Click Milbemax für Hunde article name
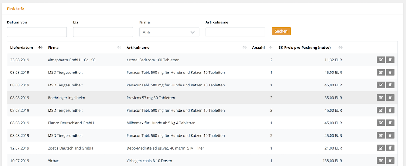The height and width of the screenshot is (166, 406). pos(161,123)
